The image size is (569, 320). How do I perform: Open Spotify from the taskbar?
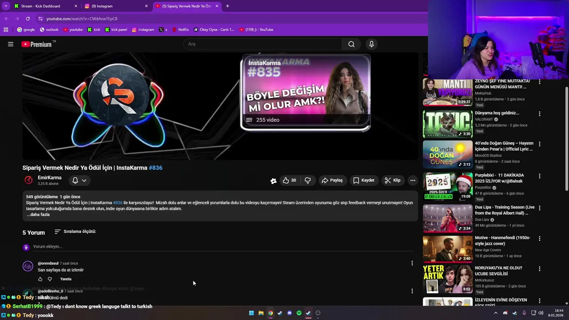point(299,313)
